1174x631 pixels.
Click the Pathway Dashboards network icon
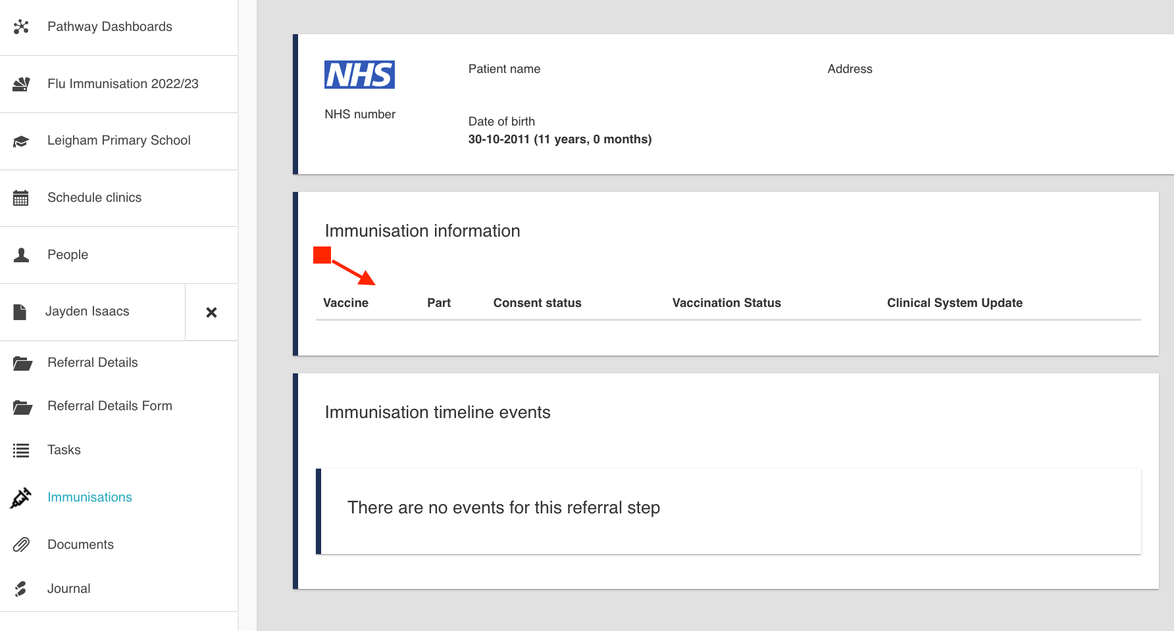point(21,26)
